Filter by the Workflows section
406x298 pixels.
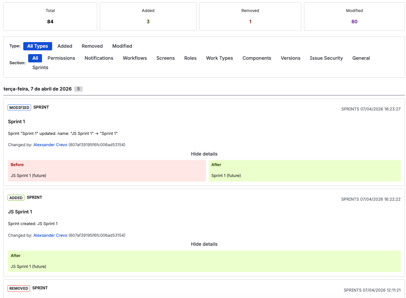[135, 58]
